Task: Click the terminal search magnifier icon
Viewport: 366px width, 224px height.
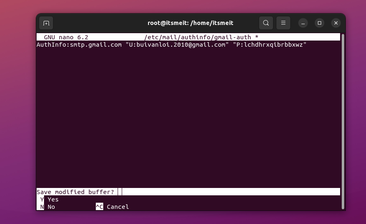Action: point(266,23)
